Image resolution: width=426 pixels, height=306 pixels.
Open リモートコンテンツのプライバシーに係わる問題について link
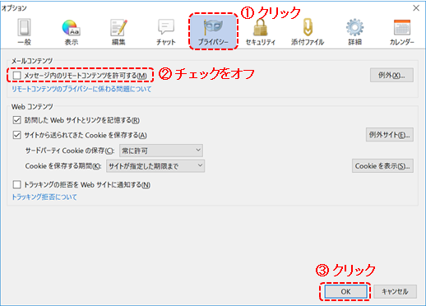(x=81, y=89)
